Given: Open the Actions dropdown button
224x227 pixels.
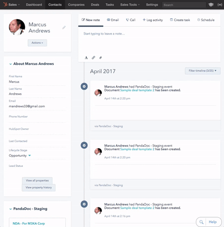Looking at the screenshot, I should 37,43.
